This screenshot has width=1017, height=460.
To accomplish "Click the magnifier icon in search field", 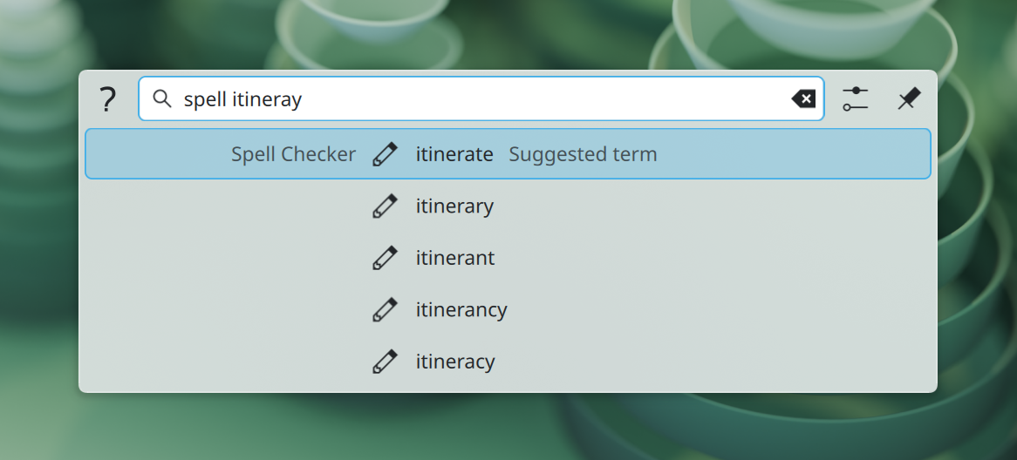I will 161,99.
